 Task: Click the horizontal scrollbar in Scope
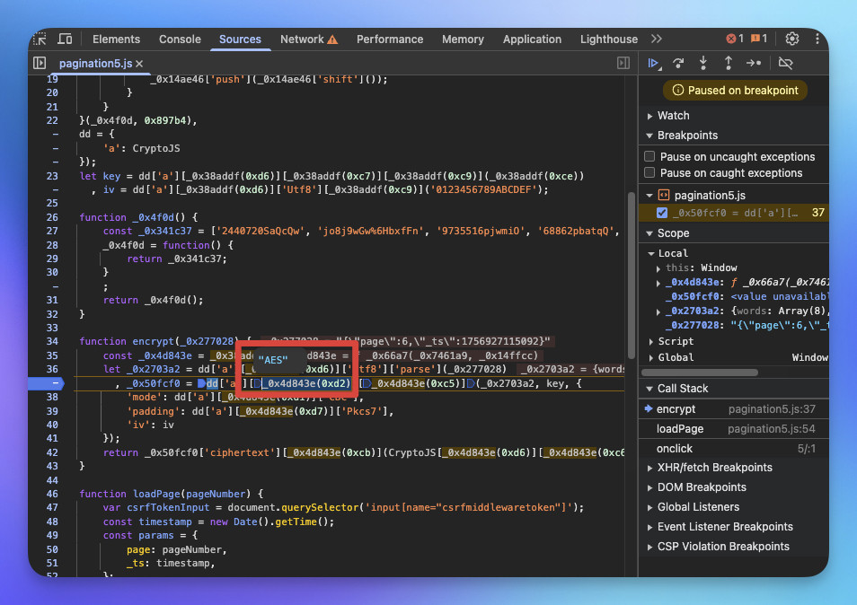(x=700, y=373)
